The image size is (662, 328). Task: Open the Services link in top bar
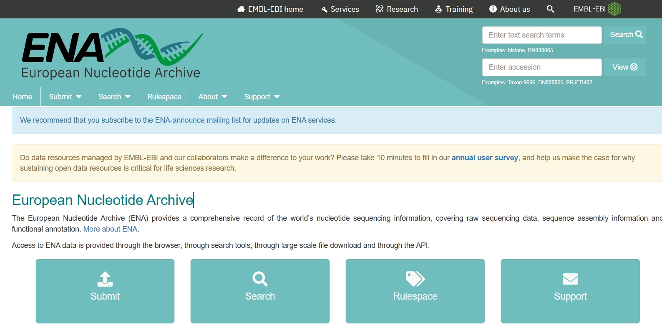[340, 9]
